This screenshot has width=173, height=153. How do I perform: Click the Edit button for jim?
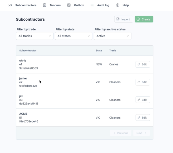click(143, 100)
